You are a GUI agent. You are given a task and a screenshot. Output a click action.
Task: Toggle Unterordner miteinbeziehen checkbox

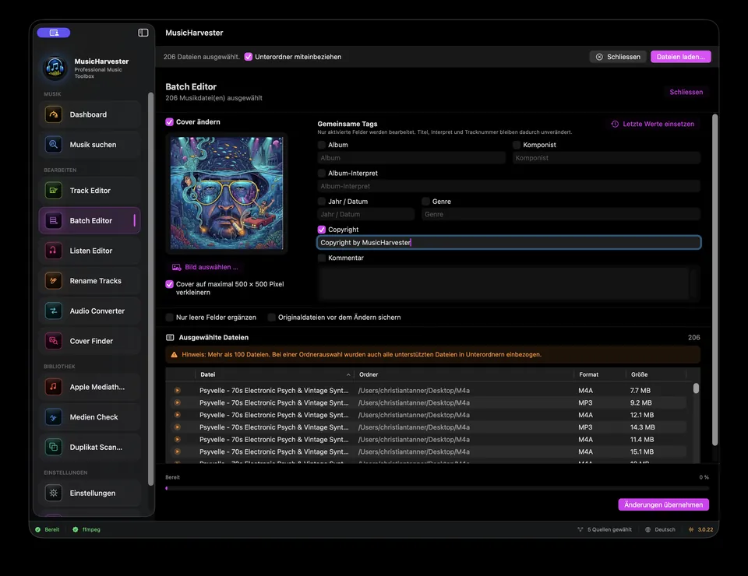coord(249,57)
